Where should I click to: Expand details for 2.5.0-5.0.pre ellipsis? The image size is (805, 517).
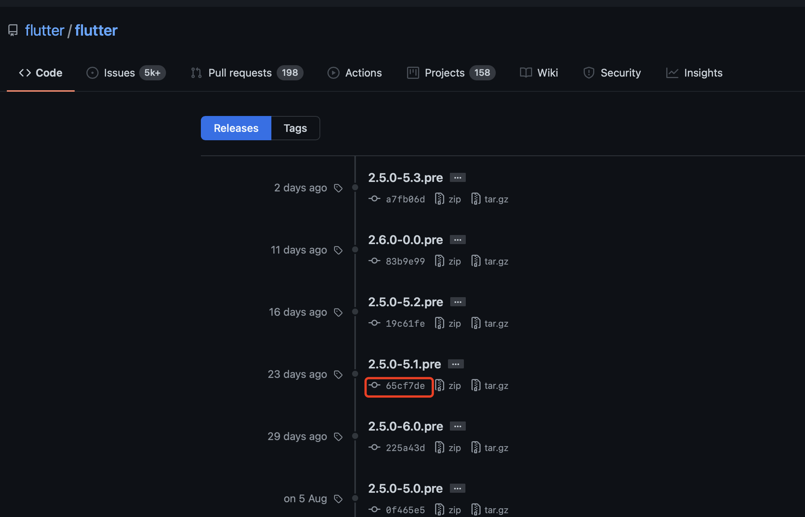[458, 488]
